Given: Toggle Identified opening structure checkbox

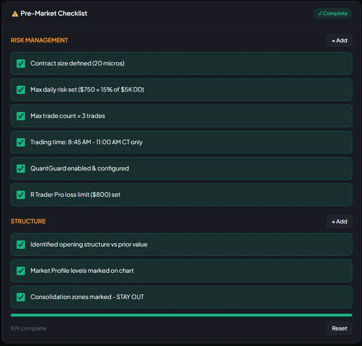Looking at the screenshot, I should [21, 245].
